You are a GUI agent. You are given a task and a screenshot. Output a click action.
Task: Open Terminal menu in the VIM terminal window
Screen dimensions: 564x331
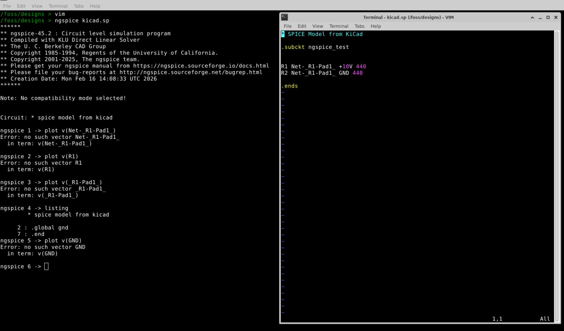(338, 26)
